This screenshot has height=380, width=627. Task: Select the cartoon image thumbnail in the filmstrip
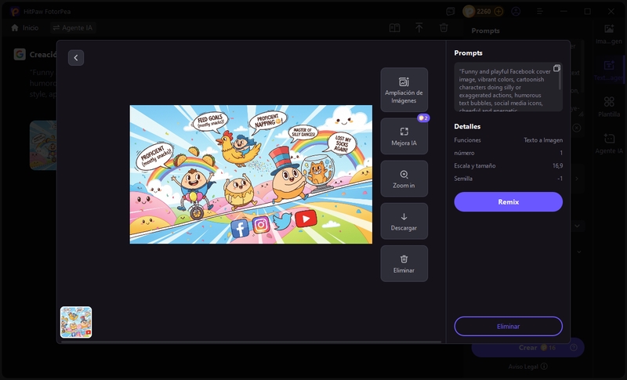coord(76,322)
